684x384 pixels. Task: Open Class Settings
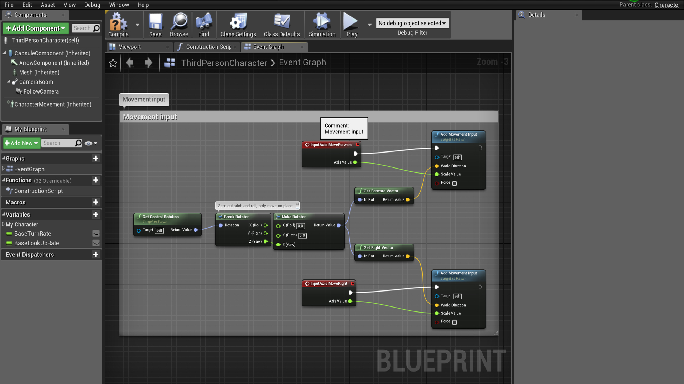238,25
